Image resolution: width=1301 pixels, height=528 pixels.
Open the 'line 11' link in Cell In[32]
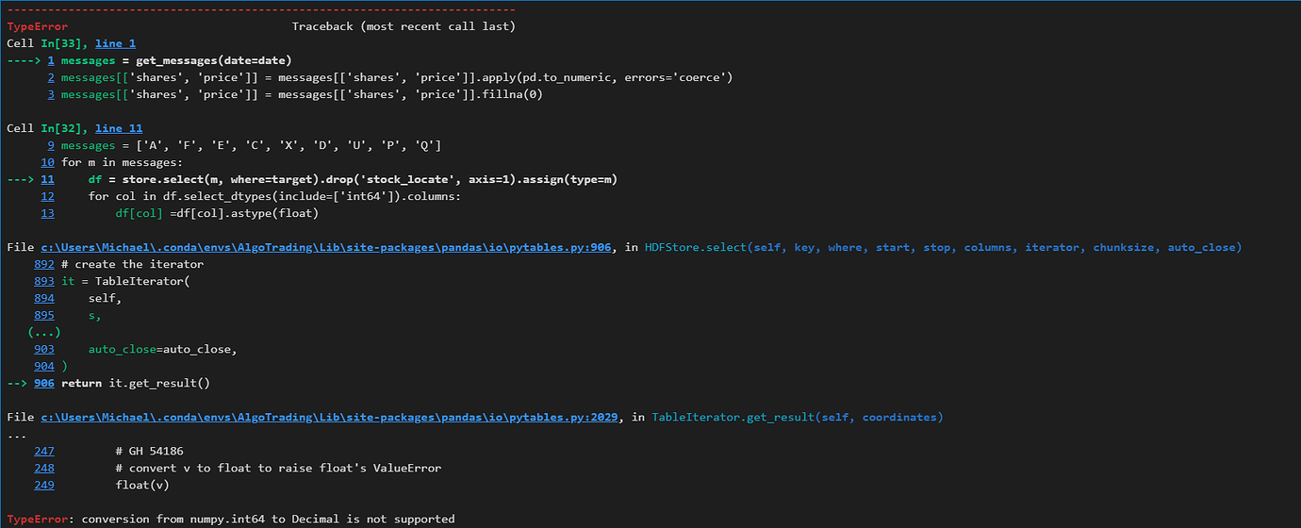point(119,128)
